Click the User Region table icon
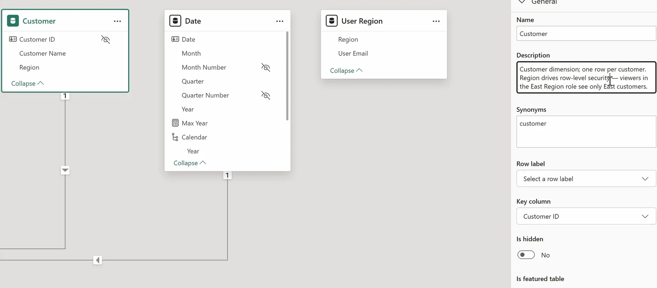The image size is (657, 288). (x=332, y=21)
